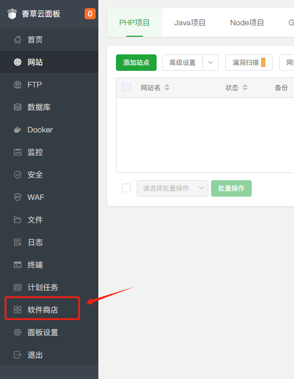Expand the 高级设置 dropdown arrow
This screenshot has width=294, height=379.
(210, 63)
